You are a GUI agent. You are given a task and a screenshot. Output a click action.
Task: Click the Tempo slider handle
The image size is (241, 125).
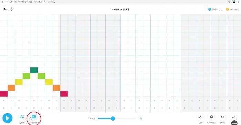113,118
